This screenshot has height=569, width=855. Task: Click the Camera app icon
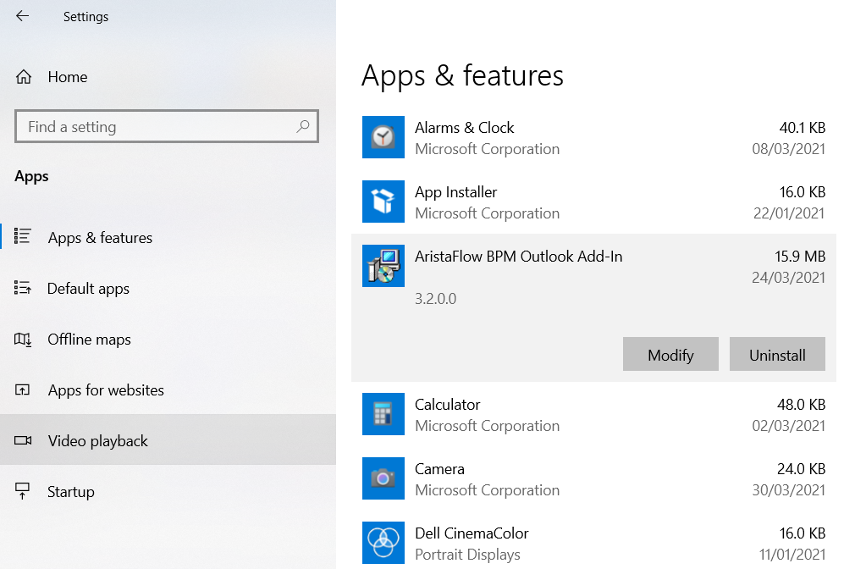click(x=383, y=478)
